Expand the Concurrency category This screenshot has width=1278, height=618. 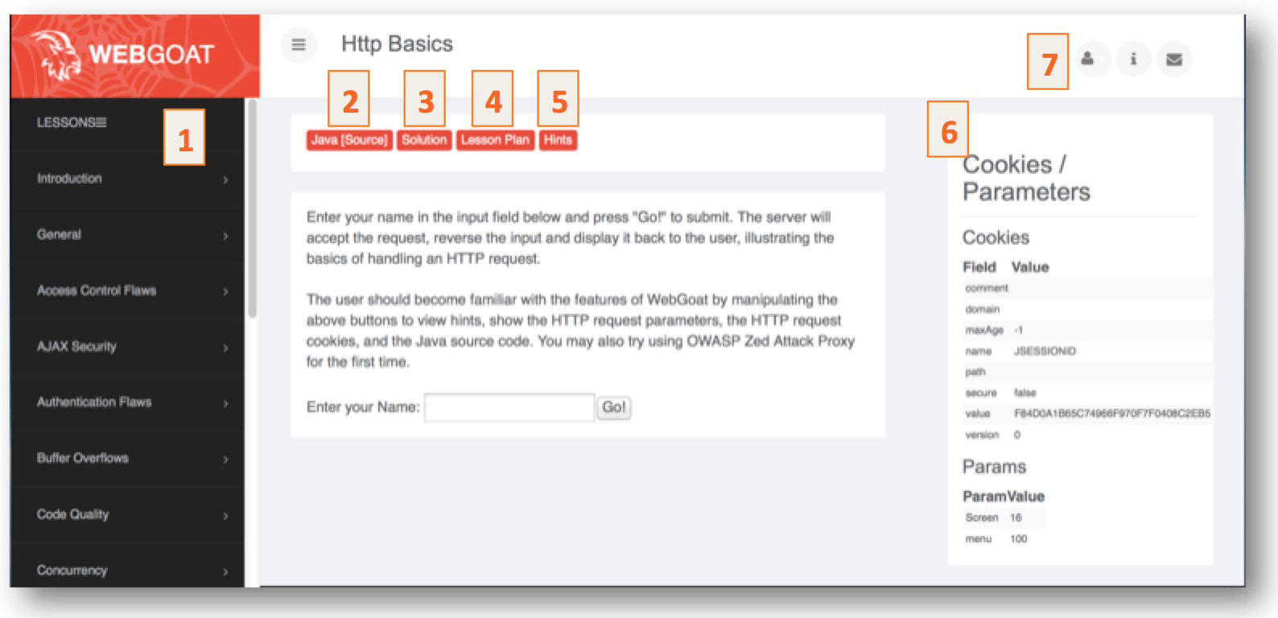[x=128, y=570]
